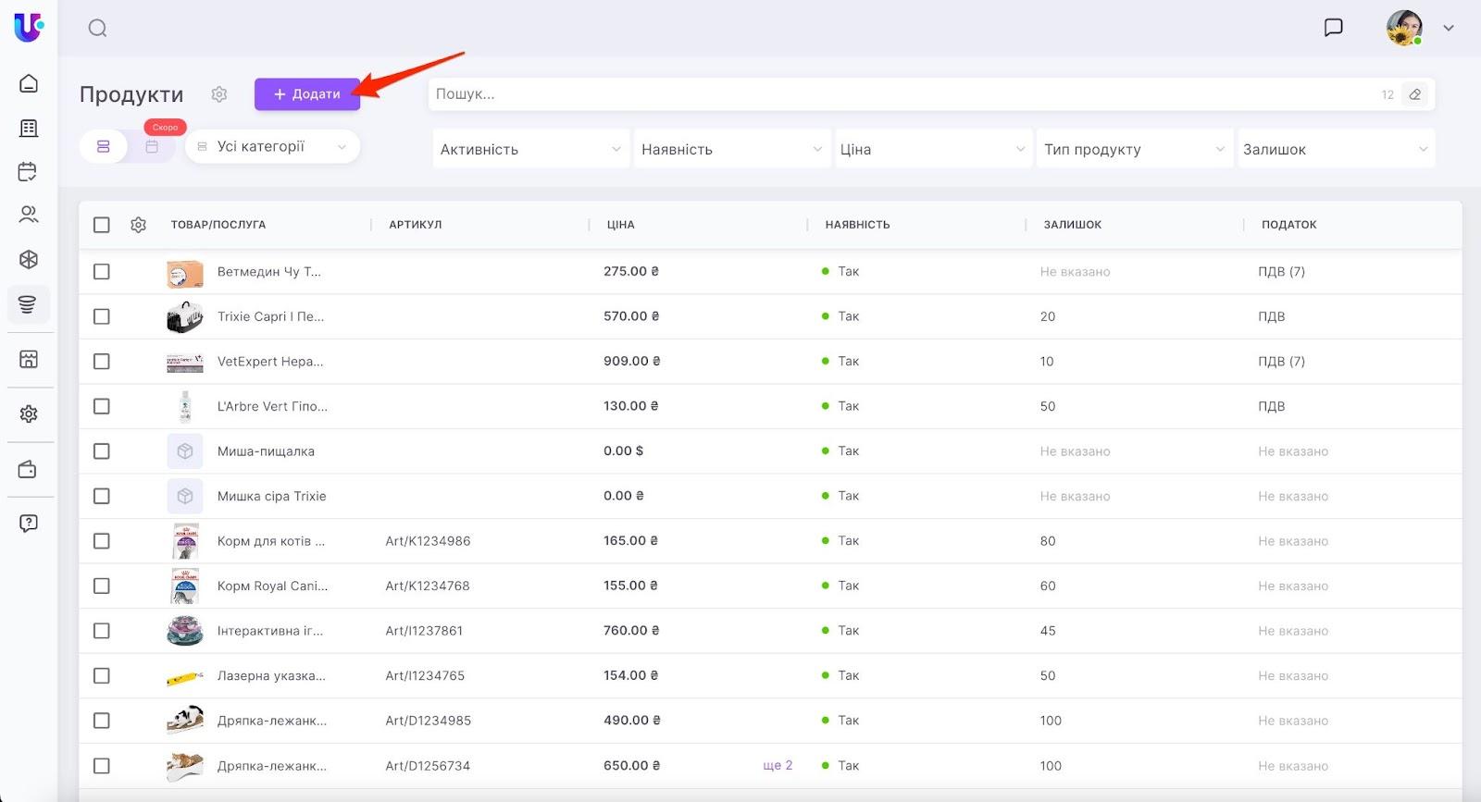Image resolution: width=1481 pixels, height=802 pixels.
Task: Click the calendar icon in sidebar
Action: pyautogui.click(x=29, y=171)
